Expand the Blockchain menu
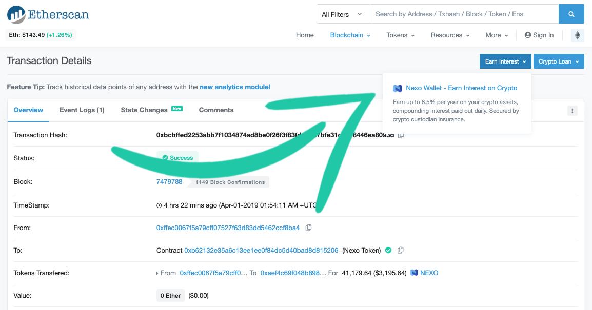 [350, 35]
